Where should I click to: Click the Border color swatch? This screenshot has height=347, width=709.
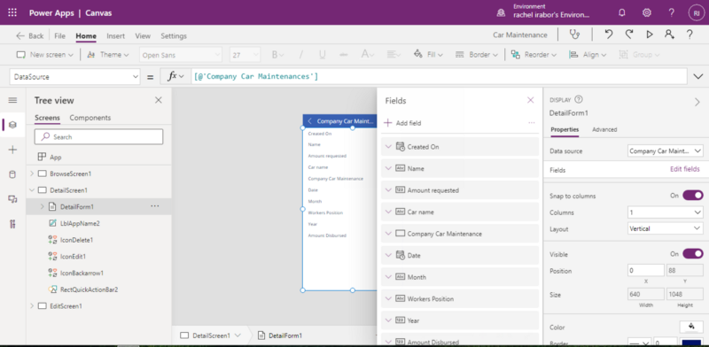pos(692,343)
